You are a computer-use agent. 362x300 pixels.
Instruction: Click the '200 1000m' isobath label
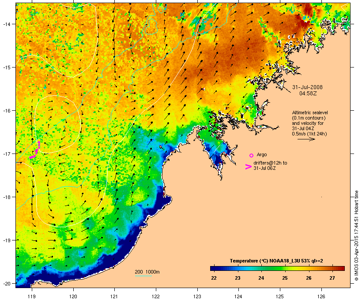tap(147, 272)
